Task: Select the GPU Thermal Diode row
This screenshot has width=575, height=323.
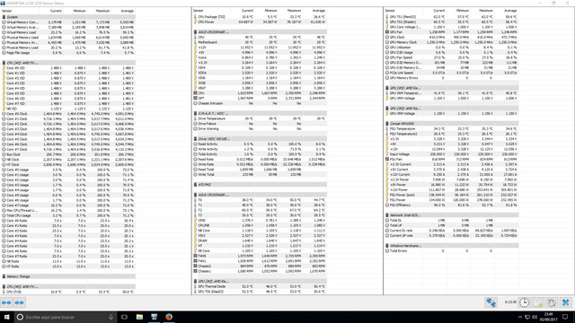Action: pos(260,286)
